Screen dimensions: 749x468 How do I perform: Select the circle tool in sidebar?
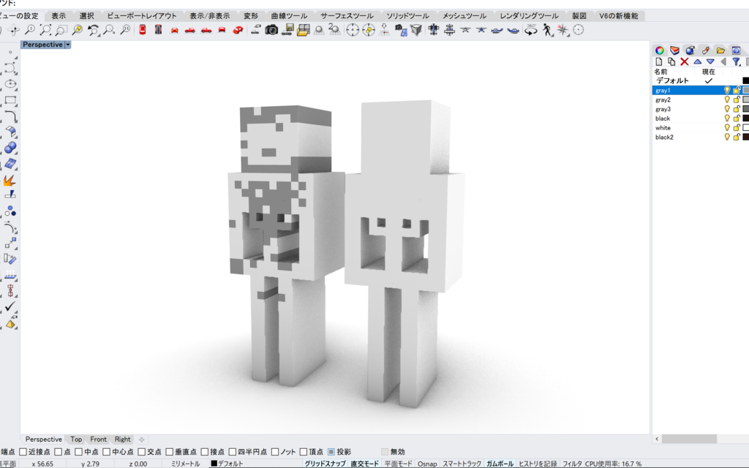click(x=10, y=84)
